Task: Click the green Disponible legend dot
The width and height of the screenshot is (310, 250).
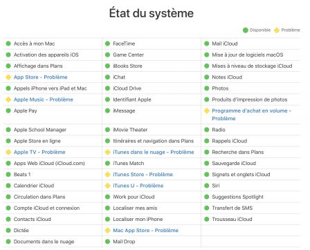Action: [x=246, y=30]
